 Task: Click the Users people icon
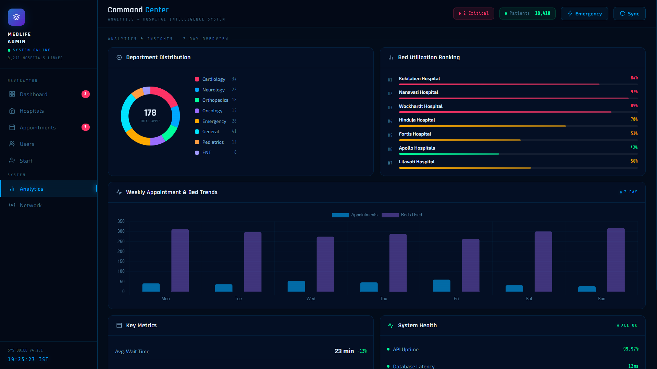(x=12, y=144)
